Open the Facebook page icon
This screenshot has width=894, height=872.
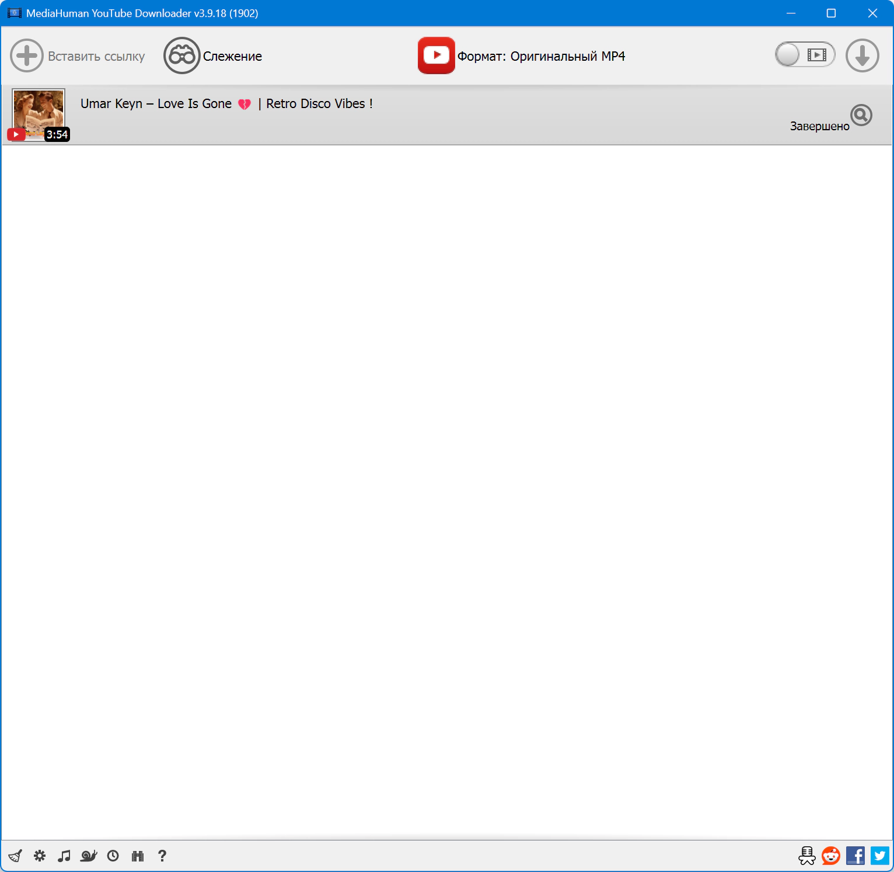[855, 856]
